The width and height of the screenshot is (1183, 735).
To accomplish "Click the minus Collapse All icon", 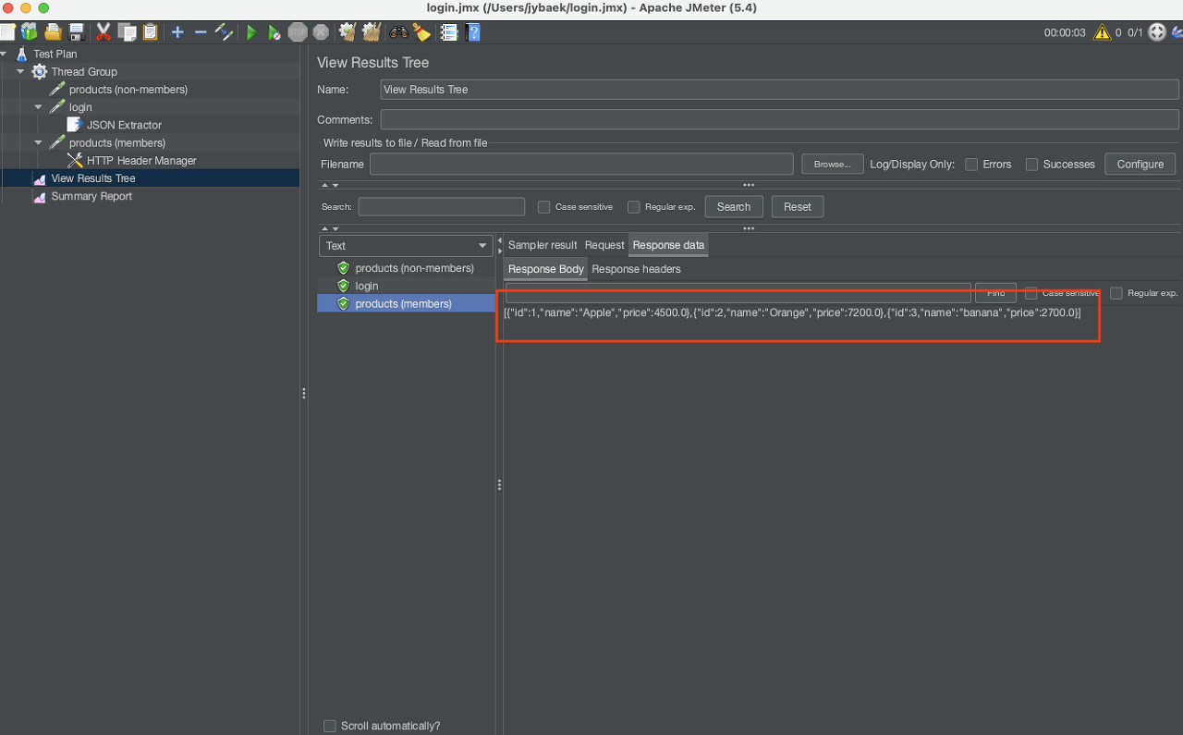I will tap(201, 32).
